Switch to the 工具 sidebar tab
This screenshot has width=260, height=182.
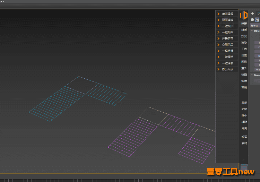point(244,49)
